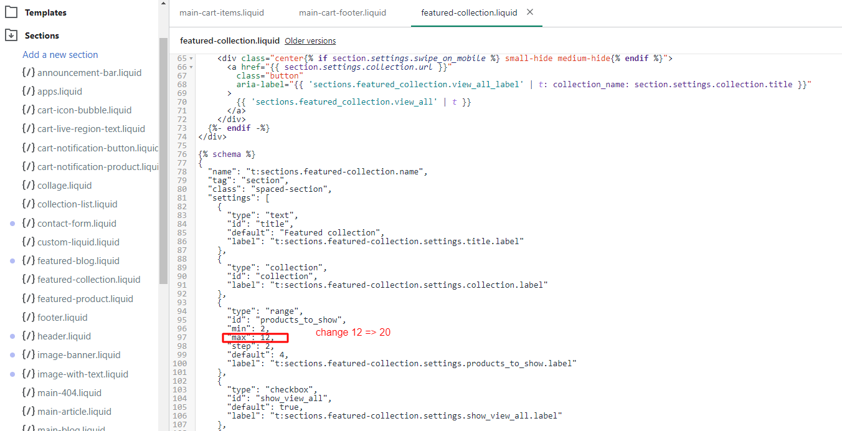Image resolution: width=842 pixels, height=431 pixels.
Task: Click the "spaced-section" class value
Action: coord(290,189)
